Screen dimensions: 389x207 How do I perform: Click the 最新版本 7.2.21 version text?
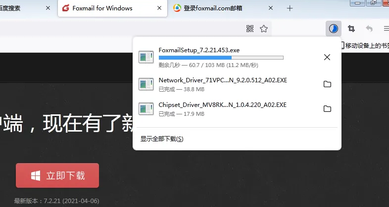(57, 201)
